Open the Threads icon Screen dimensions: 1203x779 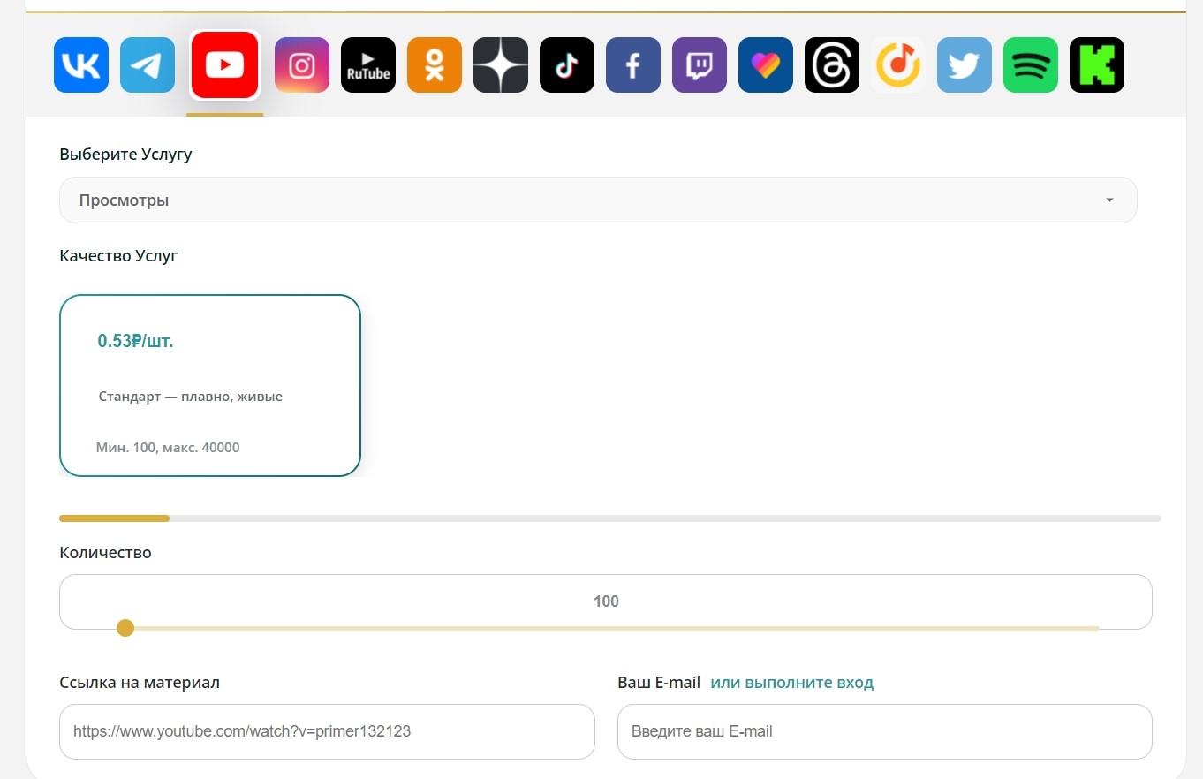(x=832, y=65)
